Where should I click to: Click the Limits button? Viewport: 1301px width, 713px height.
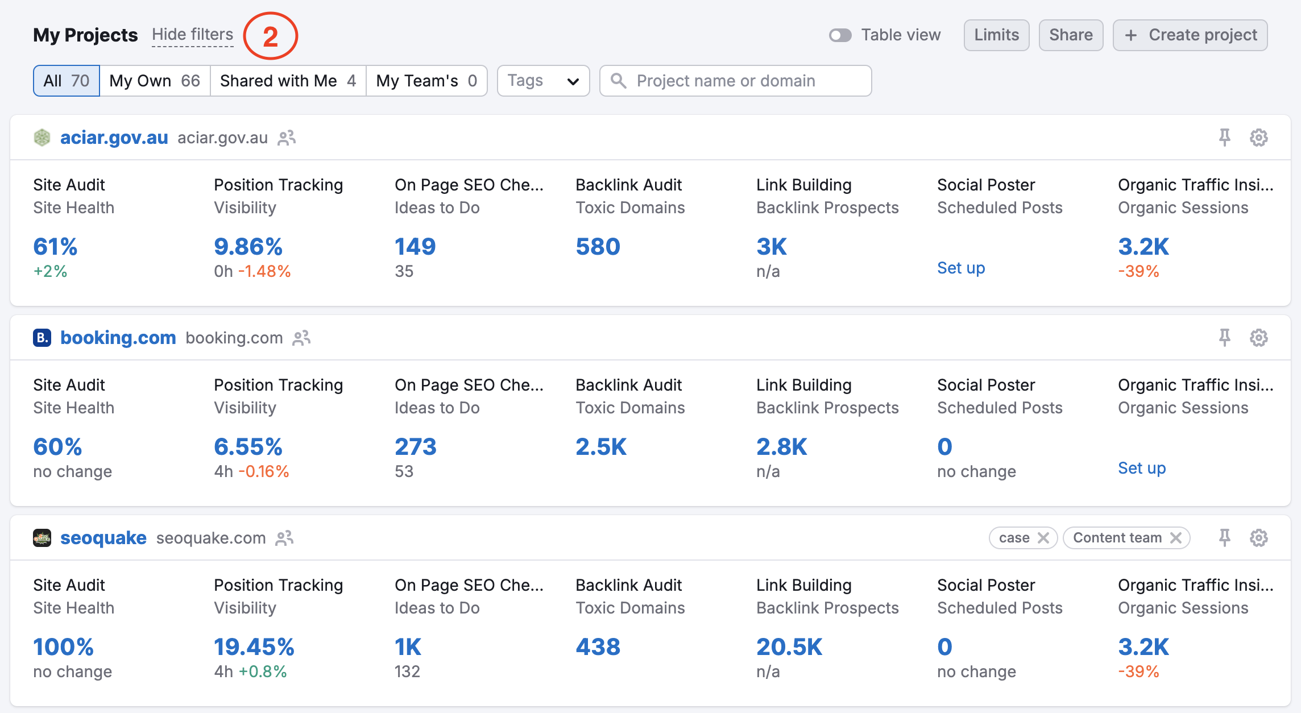click(997, 35)
